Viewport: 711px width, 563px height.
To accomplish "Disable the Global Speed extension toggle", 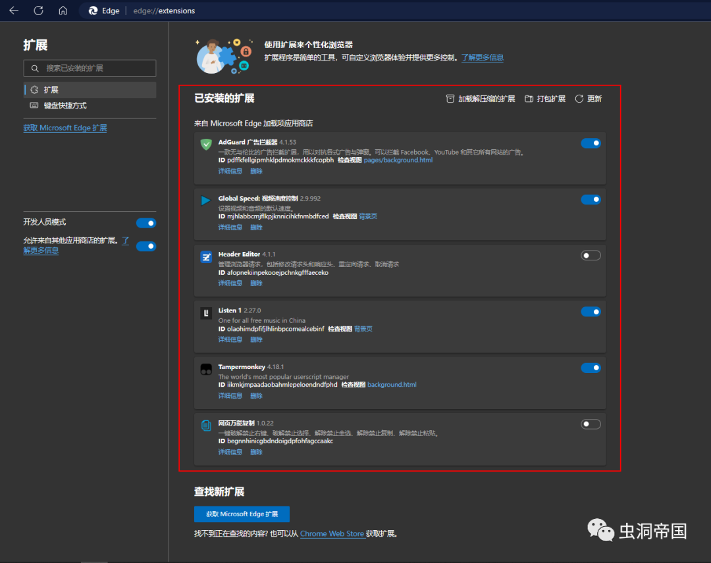I will 591,199.
